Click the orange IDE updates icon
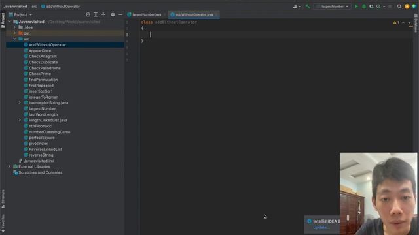Viewport: 419px width, 235px height. [x=407, y=7]
